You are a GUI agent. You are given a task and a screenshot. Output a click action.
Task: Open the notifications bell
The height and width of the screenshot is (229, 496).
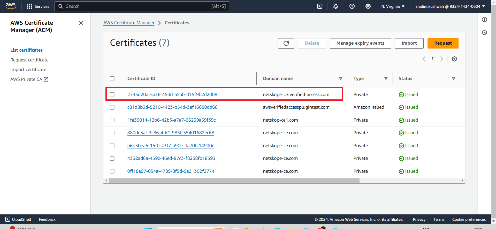(x=336, y=6)
